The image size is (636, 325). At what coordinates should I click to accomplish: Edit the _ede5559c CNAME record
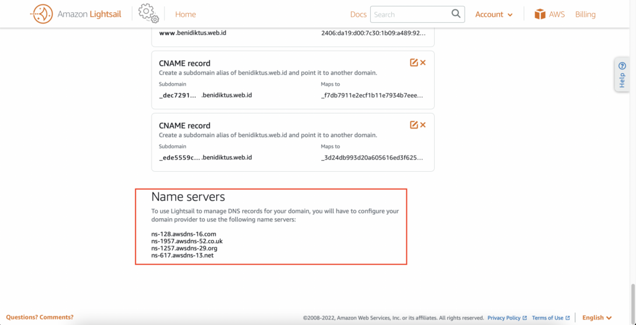point(414,125)
